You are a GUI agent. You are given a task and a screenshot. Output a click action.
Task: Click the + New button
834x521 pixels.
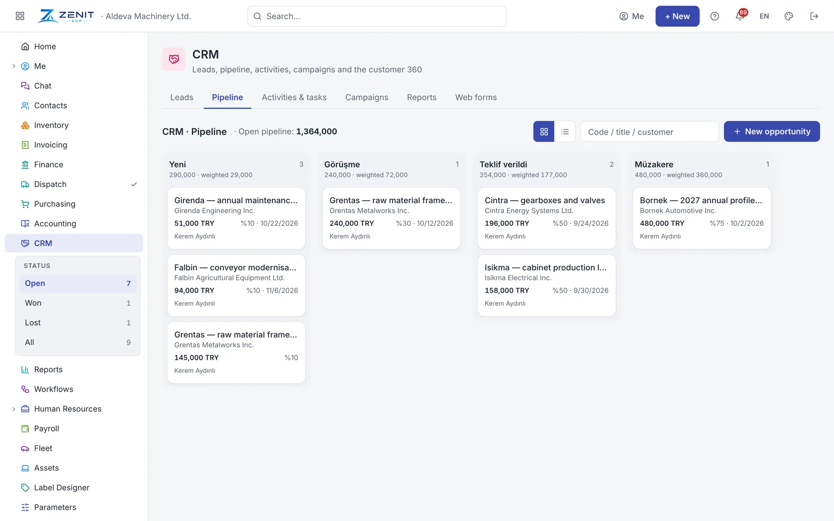coord(677,16)
